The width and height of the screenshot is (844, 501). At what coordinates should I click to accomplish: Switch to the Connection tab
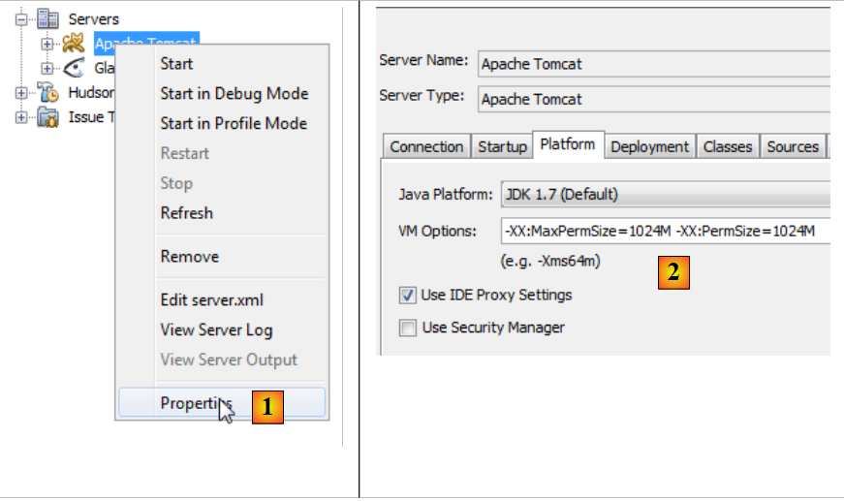(426, 146)
